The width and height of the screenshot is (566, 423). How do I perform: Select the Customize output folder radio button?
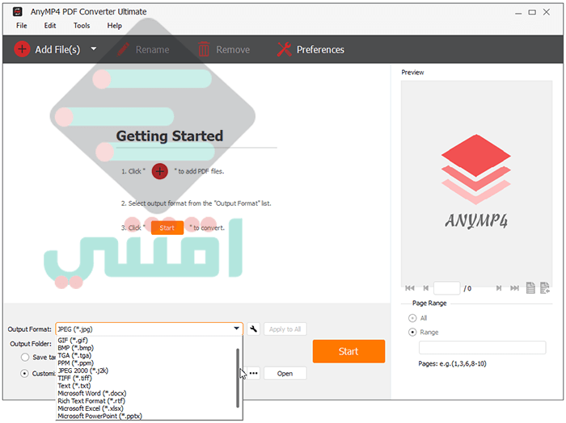pos(24,373)
